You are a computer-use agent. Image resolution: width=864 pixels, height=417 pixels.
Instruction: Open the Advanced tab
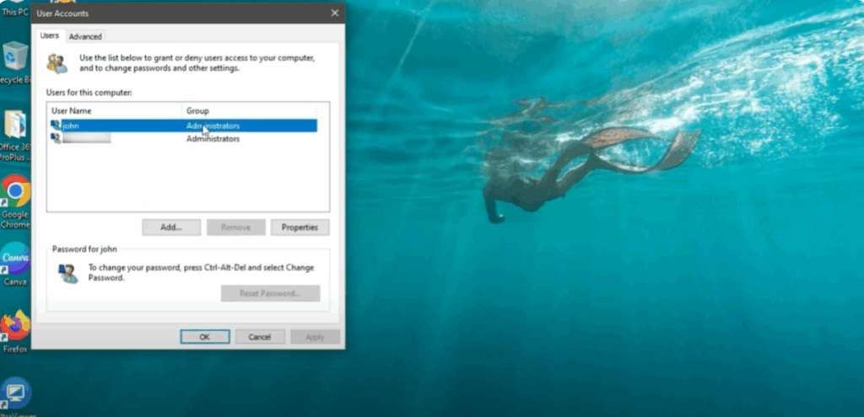[85, 36]
